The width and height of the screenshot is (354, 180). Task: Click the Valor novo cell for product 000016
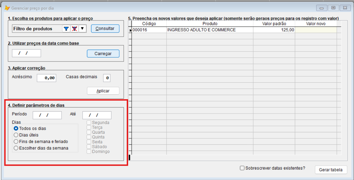point(316,30)
